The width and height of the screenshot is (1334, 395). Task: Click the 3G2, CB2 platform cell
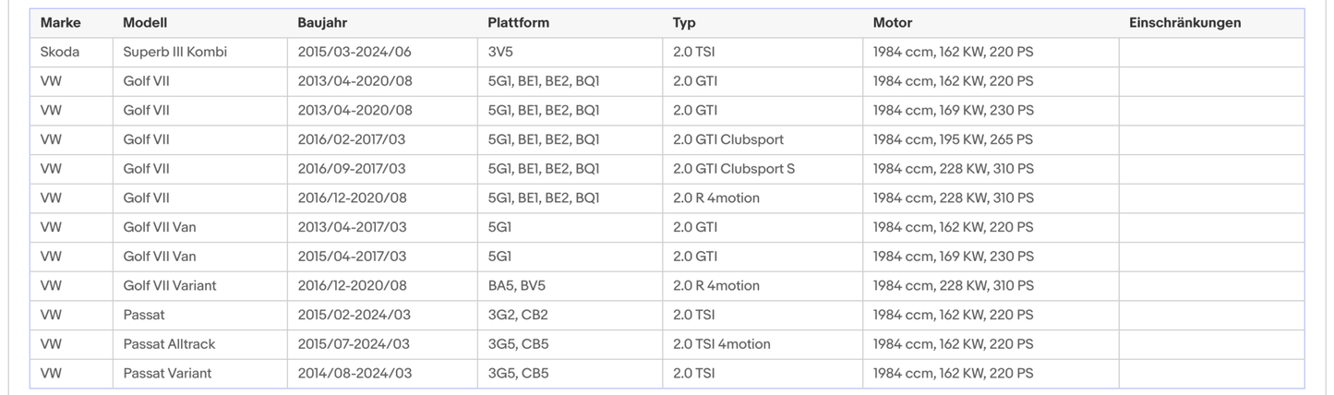(518, 316)
